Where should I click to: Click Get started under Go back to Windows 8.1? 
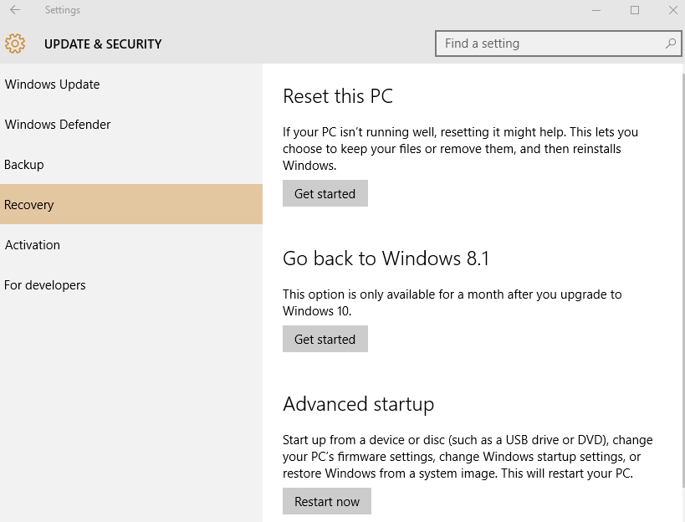click(325, 339)
